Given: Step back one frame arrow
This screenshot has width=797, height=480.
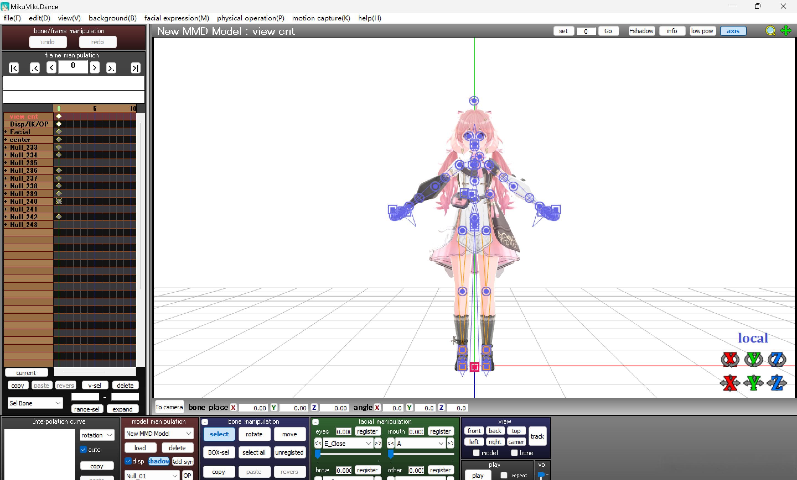Looking at the screenshot, I should [x=51, y=67].
